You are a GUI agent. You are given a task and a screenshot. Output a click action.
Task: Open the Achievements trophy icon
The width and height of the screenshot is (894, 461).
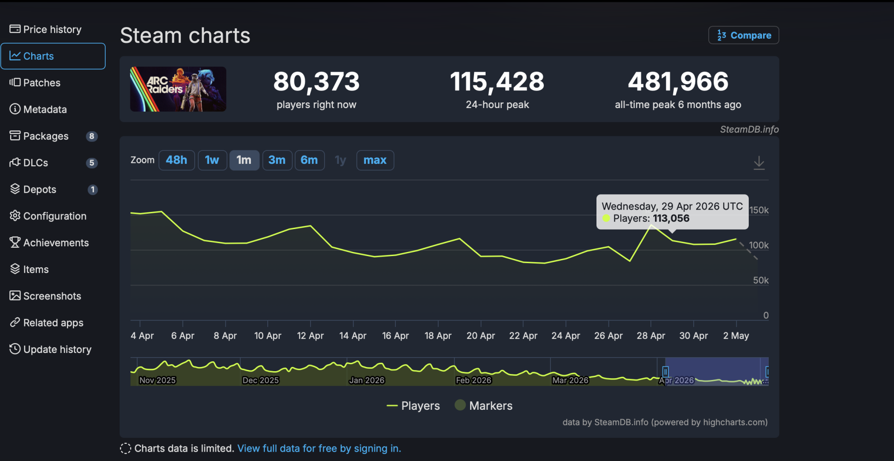[x=15, y=243]
